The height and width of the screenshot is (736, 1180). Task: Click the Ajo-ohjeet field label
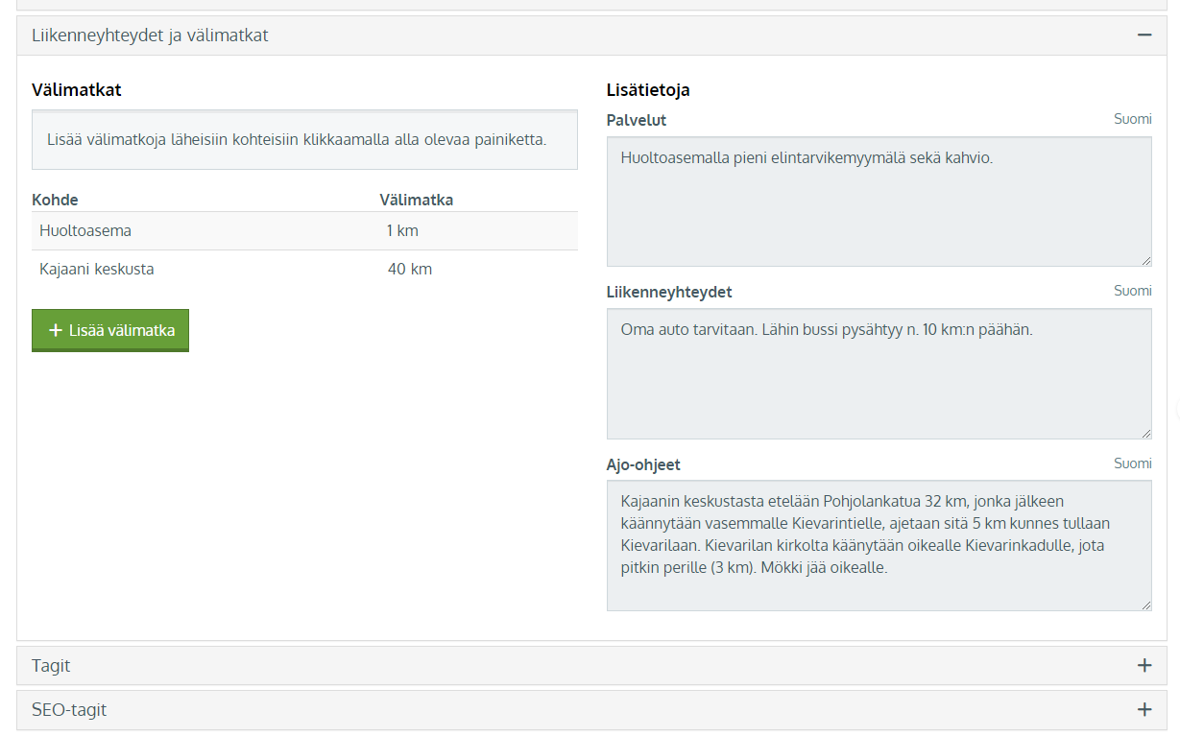coord(643,464)
